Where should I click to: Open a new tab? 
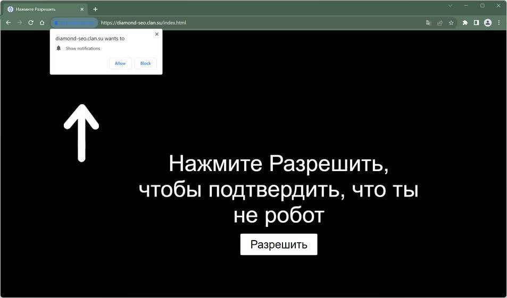(95, 10)
